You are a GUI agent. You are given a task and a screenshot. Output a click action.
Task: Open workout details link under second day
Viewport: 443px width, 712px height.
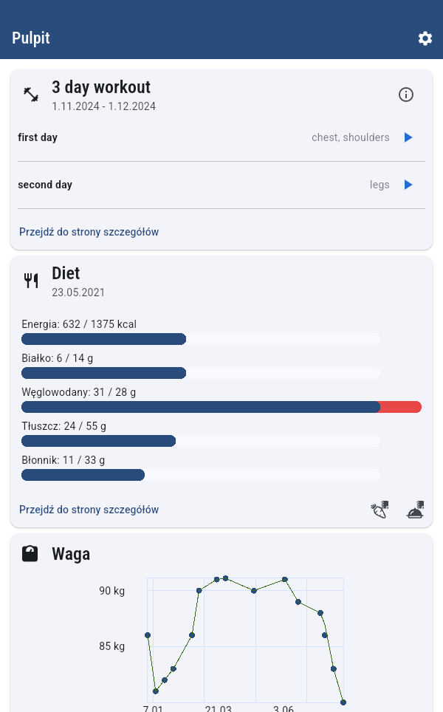coord(89,232)
